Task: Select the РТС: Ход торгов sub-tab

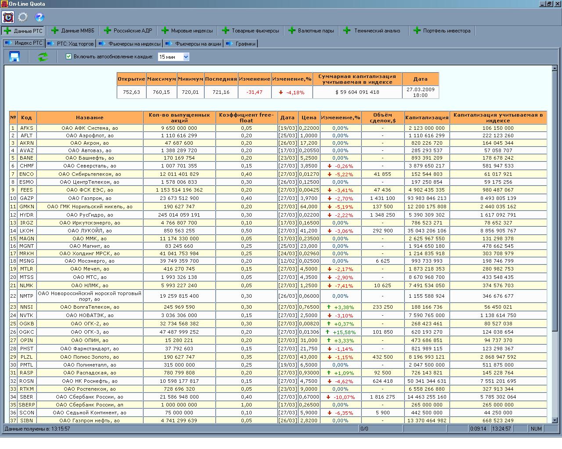Action: tap(70, 43)
